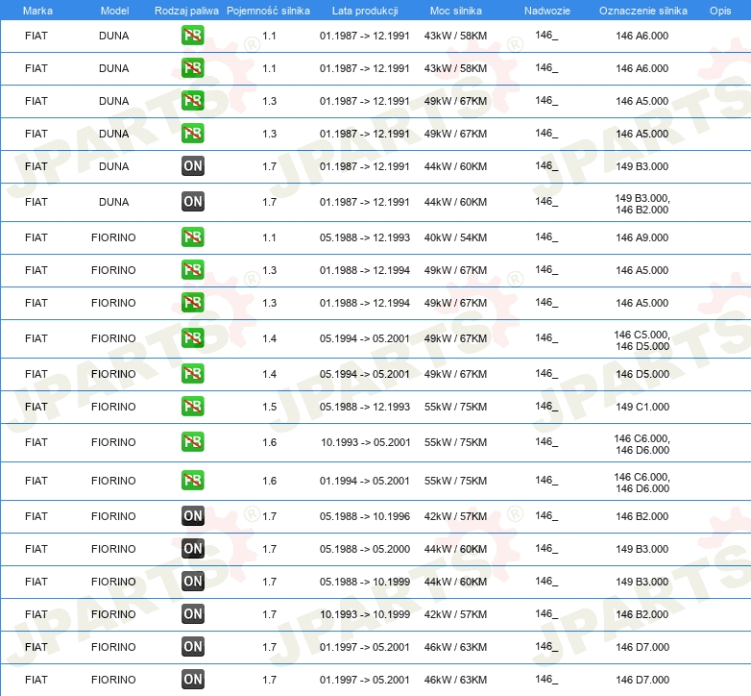Click the Marka column header

coord(37,11)
